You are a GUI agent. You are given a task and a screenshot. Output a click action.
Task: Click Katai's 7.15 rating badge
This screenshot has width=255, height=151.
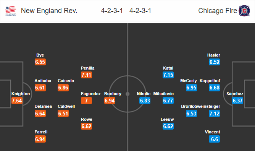tap(168, 75)
